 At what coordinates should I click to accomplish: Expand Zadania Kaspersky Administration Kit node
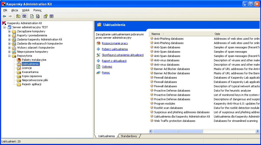[x=9, y=39]
